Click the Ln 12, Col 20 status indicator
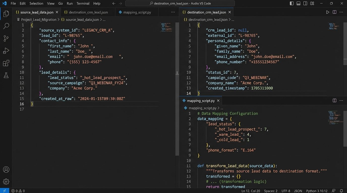The image size is (347, 193). pyautogui.click(x=251, y=191)
